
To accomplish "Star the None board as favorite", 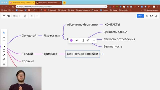I will (x=20, y=16).
